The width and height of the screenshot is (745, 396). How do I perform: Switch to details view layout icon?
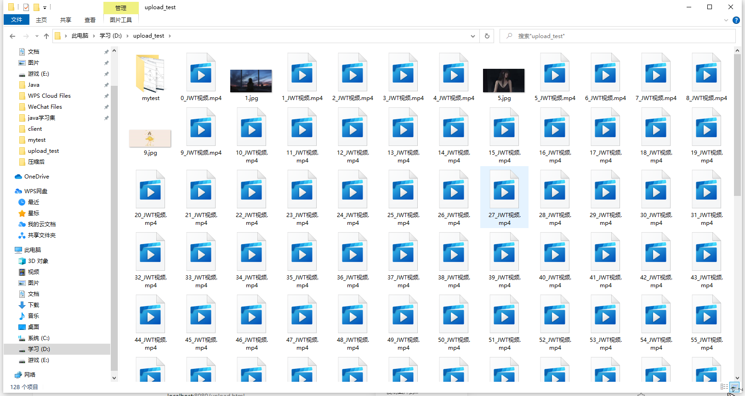coord(724,387)
